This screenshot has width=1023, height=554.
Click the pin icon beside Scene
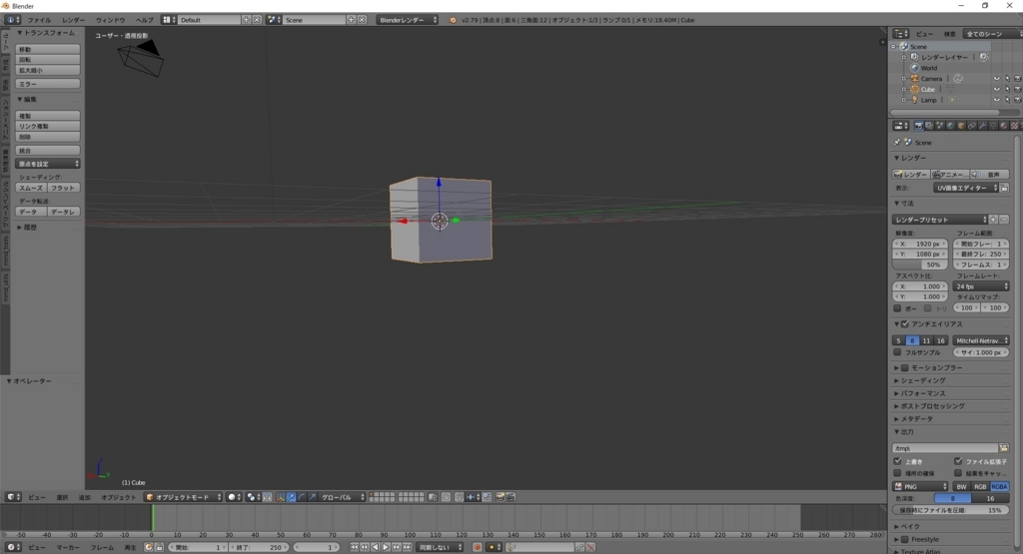[897, 142]
